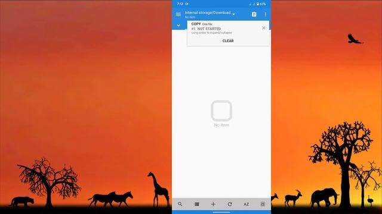Open the clipboard icon in top bar
Viewport: 382px width, 214px height.
pyautogui.click(x=254, y=14)
